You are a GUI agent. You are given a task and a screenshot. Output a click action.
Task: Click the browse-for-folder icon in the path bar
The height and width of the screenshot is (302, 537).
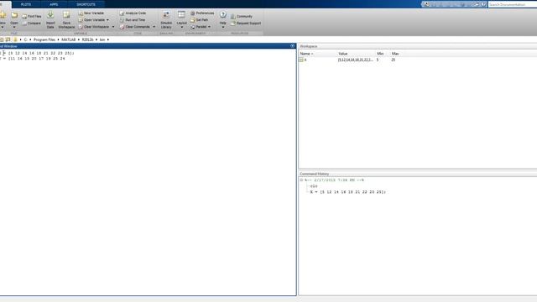tap(8, 39)
